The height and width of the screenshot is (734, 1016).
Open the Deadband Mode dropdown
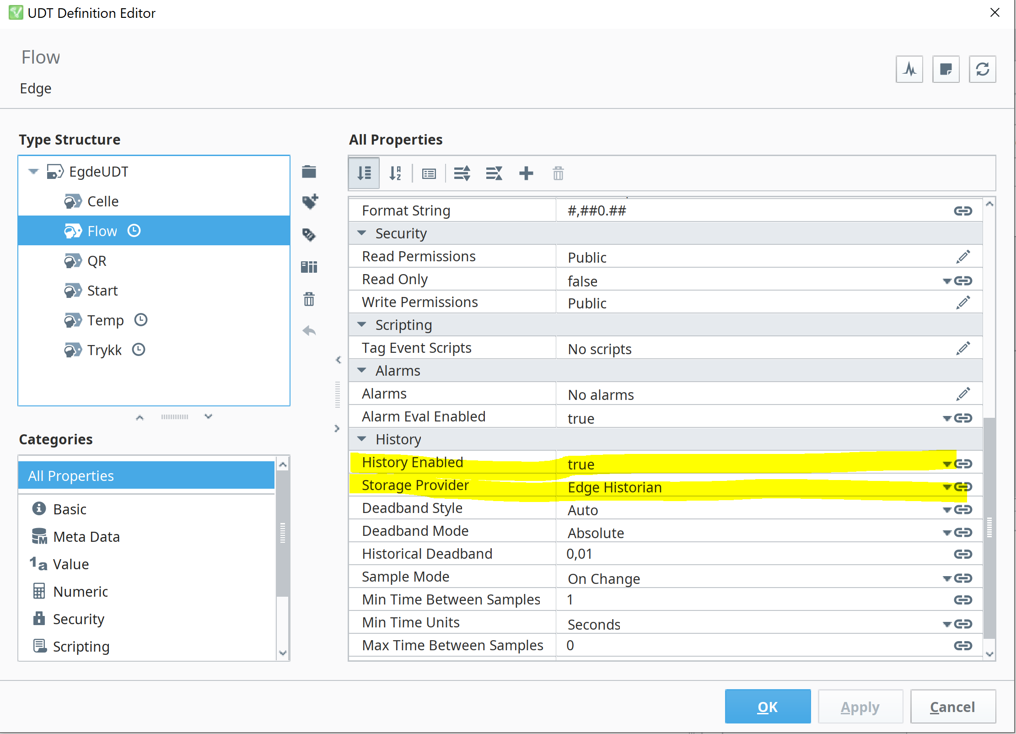pyautogui.click(x=947, y=533)
